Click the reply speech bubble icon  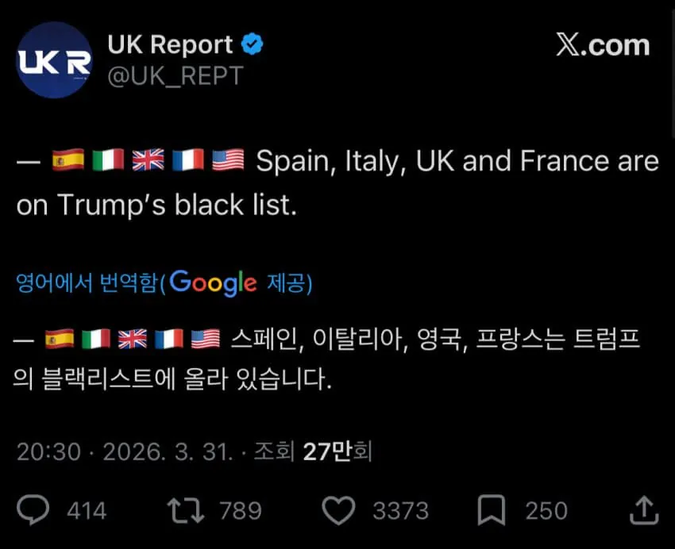point(33,510)
